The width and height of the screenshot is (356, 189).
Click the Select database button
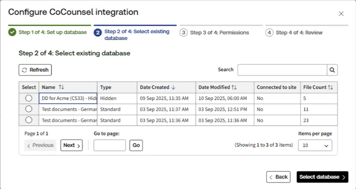322,177
